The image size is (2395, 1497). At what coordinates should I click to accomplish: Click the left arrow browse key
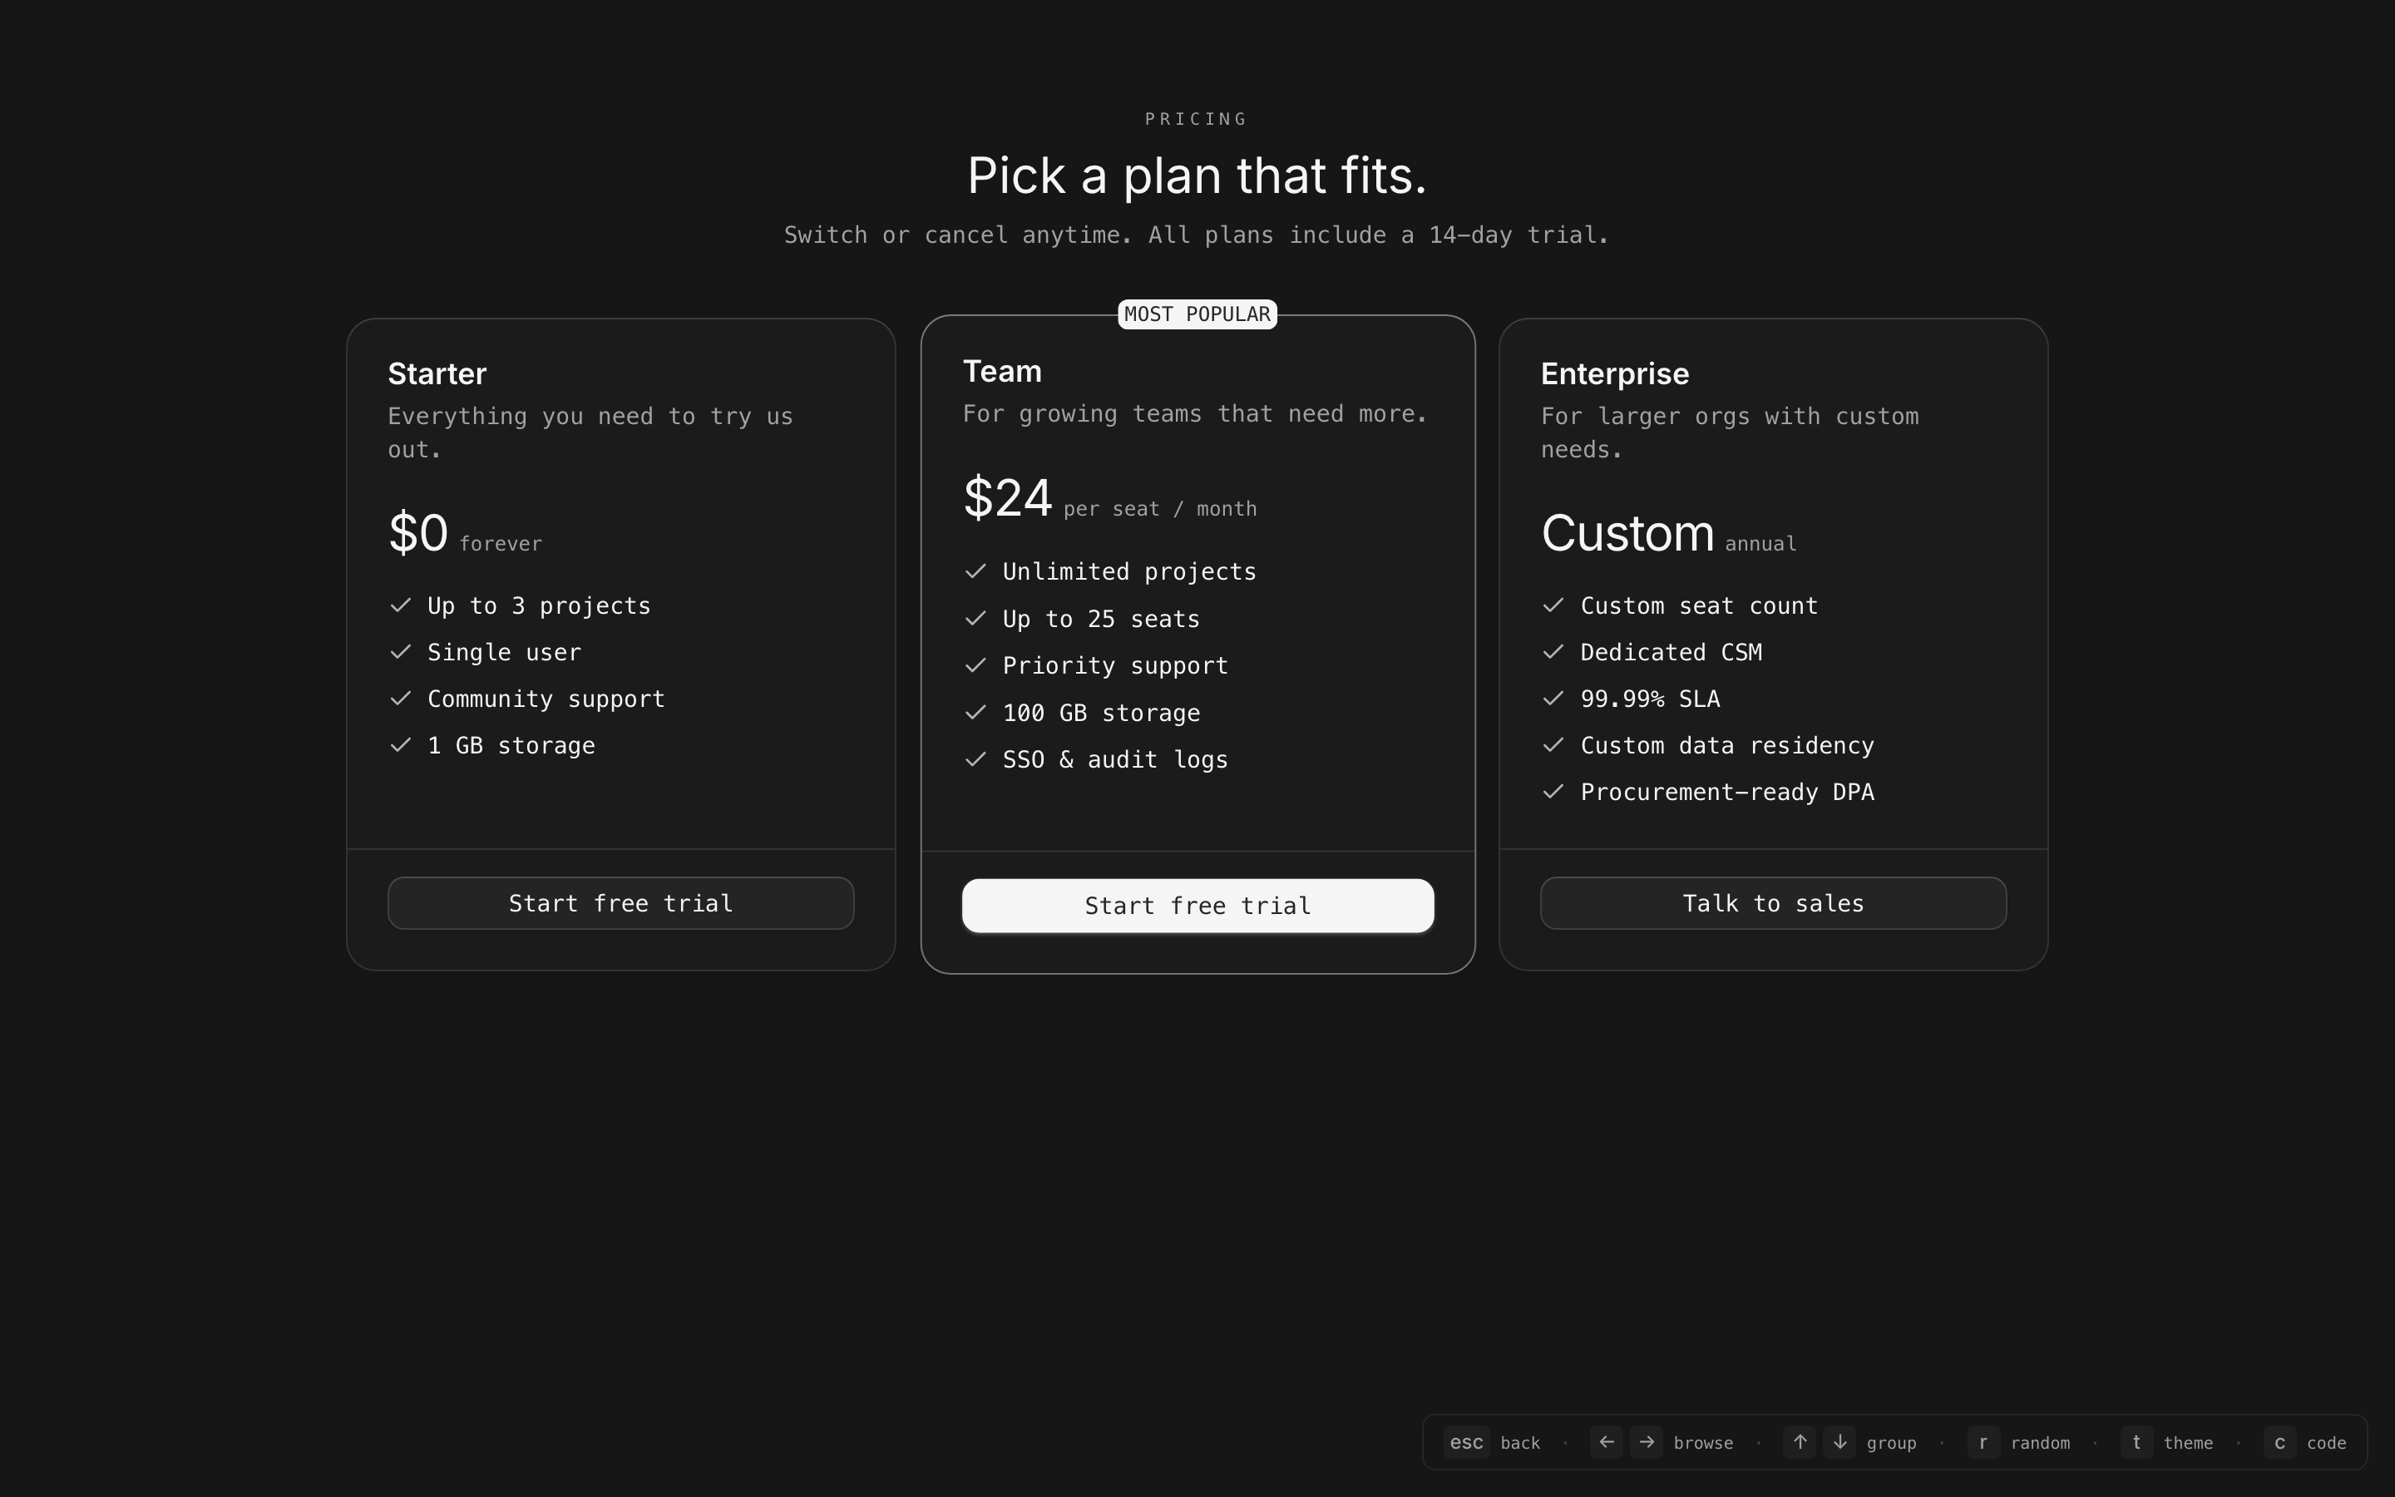1607,1443
